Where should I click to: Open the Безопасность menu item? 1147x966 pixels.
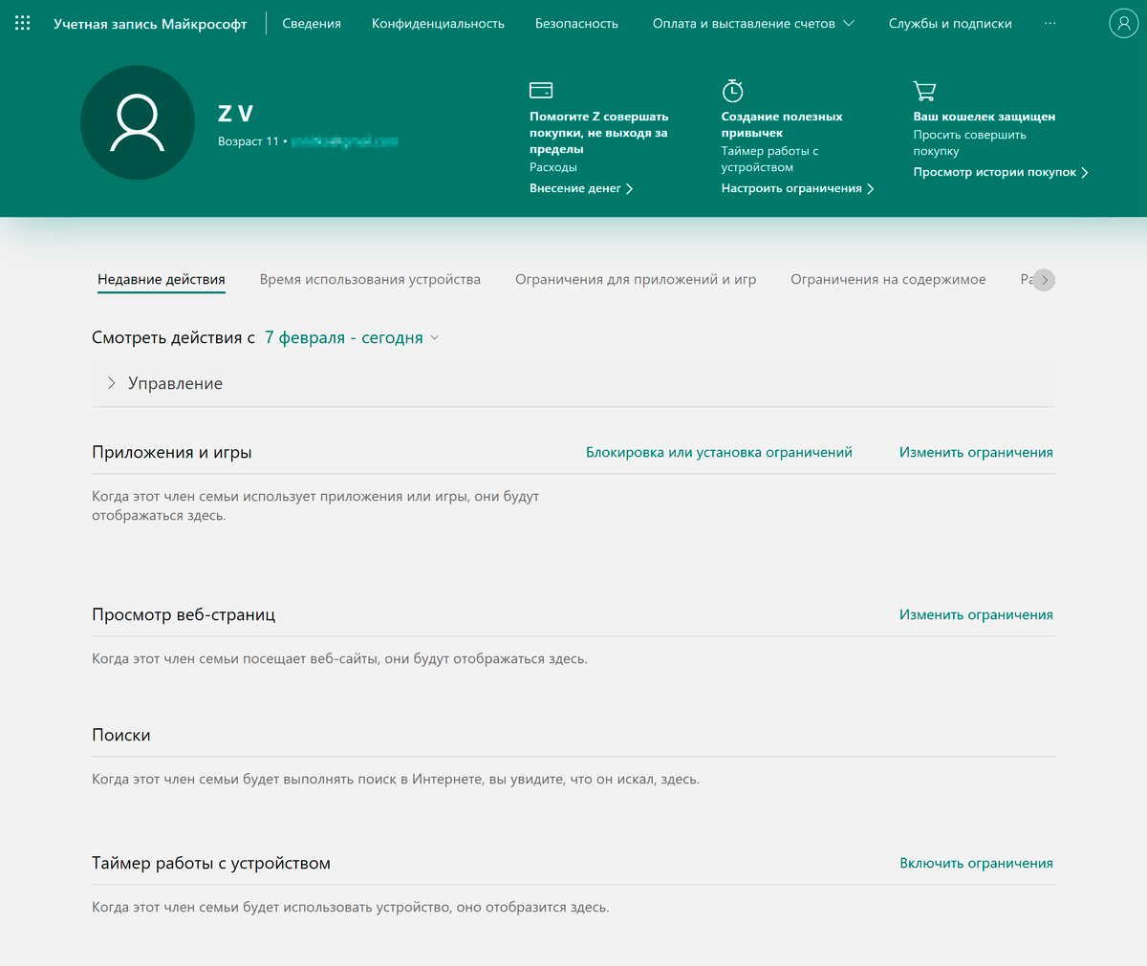(x=576, y=23)
